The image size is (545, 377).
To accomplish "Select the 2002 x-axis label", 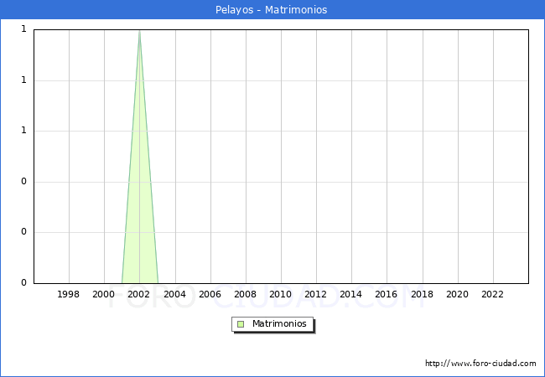I will (x=139, y=294).
